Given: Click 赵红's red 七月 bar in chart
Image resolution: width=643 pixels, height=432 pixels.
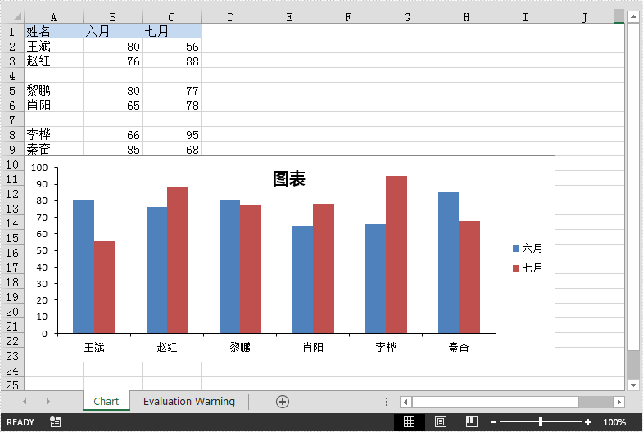Looking at the screenshot, I should [177, 260].
